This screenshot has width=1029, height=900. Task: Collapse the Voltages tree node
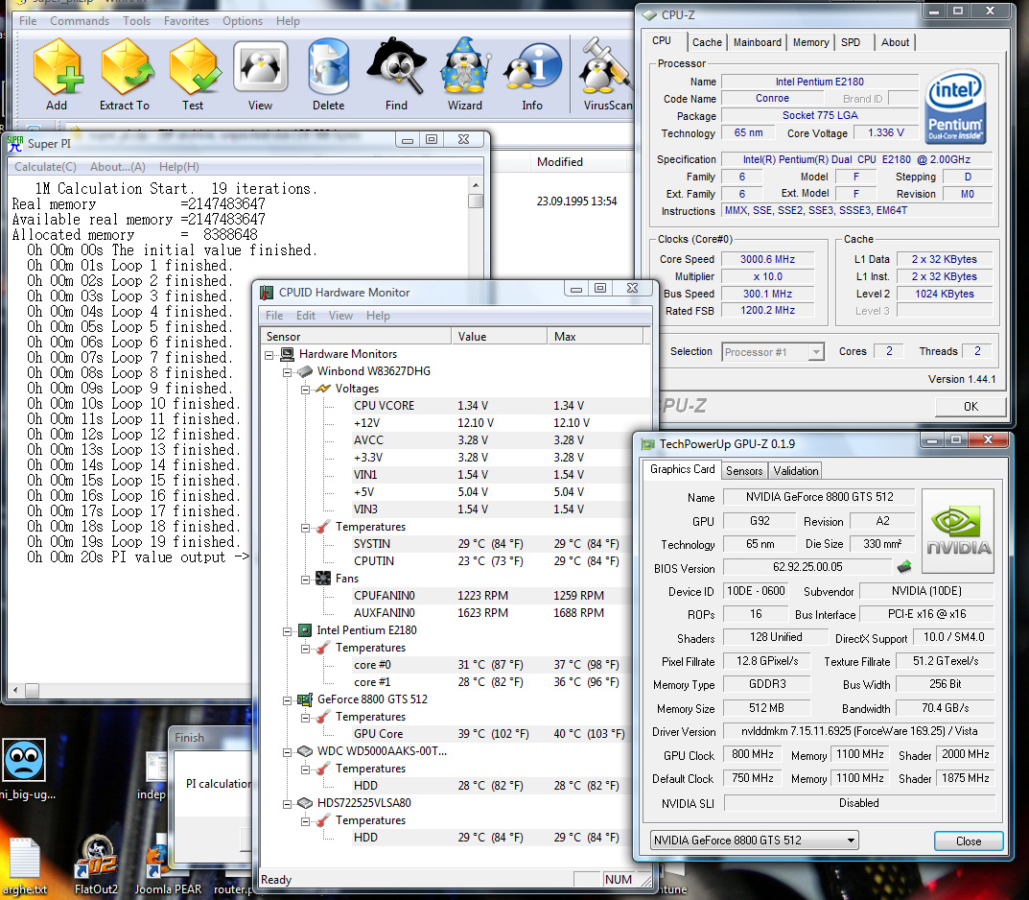(x=305, y=390)
